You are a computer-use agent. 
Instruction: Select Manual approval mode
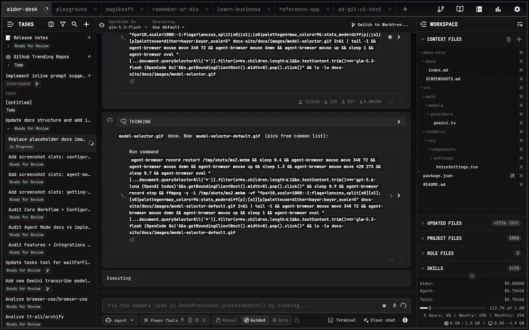[x=226, y=320]
